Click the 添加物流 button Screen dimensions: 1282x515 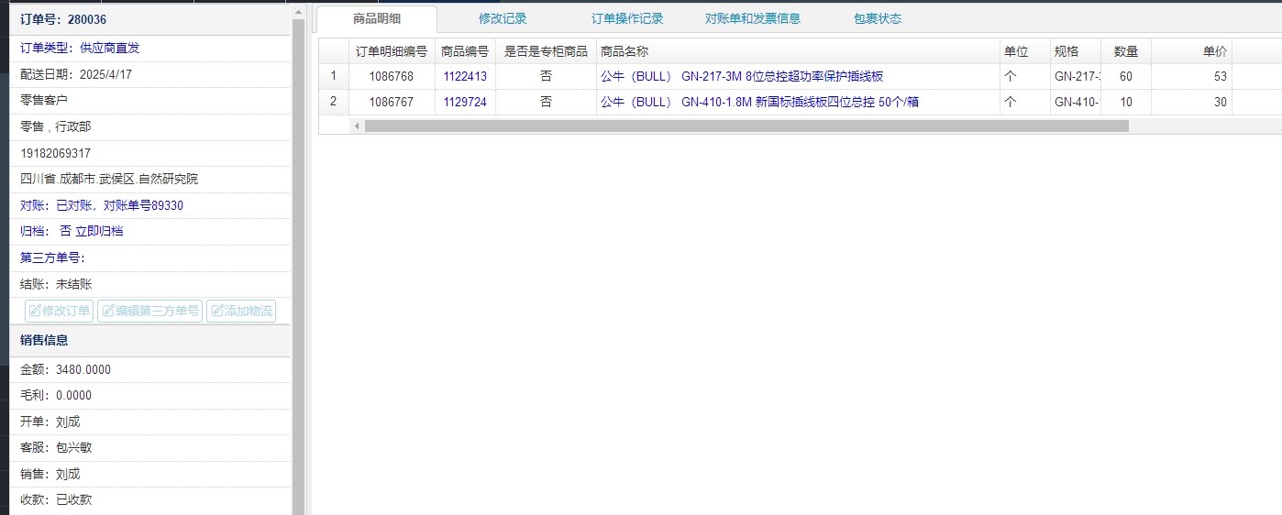click(241, 311)
